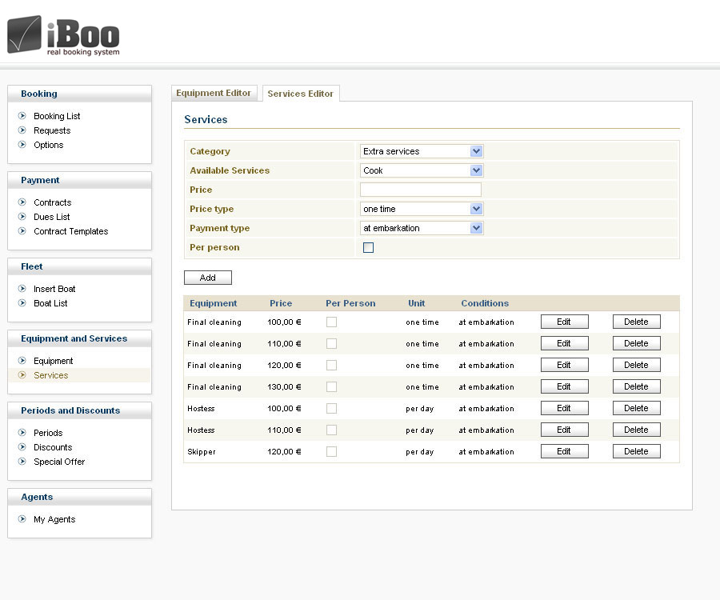Click the arrow icon beside Equipment
This screenshot has height=600, width=720.
[x=22, y=361]
